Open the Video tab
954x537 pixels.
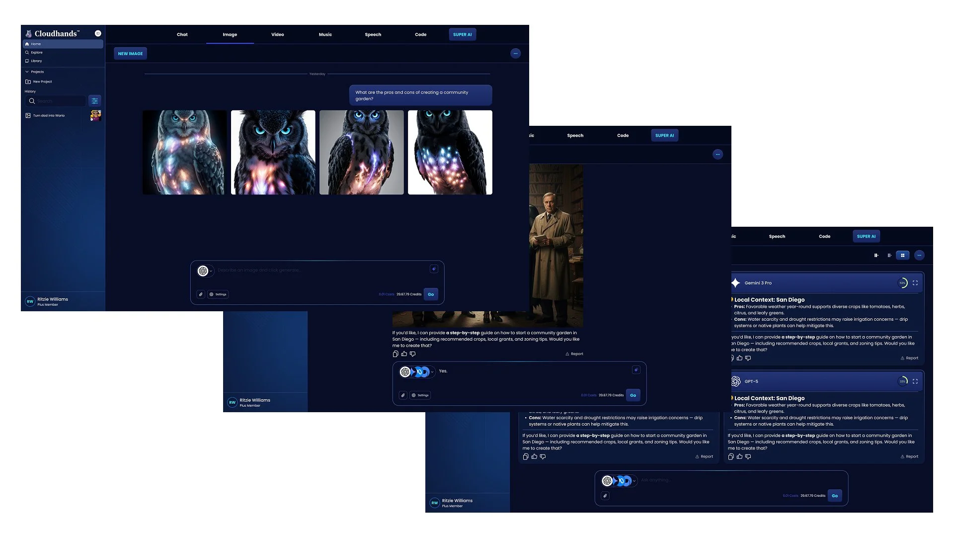[277, 34]
